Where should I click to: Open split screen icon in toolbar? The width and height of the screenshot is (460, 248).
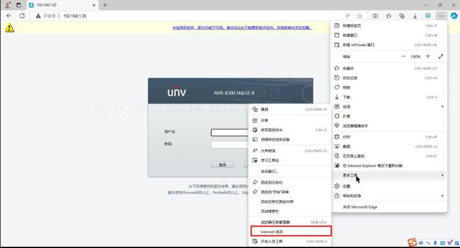pyautogui.click(x=375, y=16)
